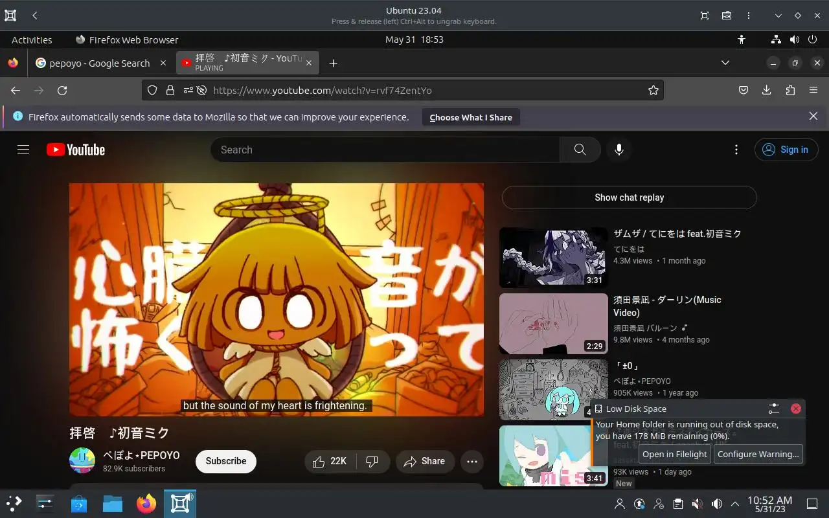Screen dimensions: 829x518
Task: Click YouTube search magnifier button
Action: 580,150
